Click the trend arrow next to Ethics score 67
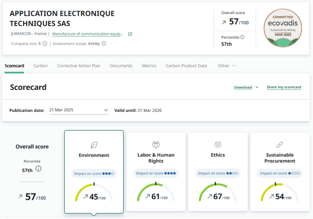 point(209,197)
